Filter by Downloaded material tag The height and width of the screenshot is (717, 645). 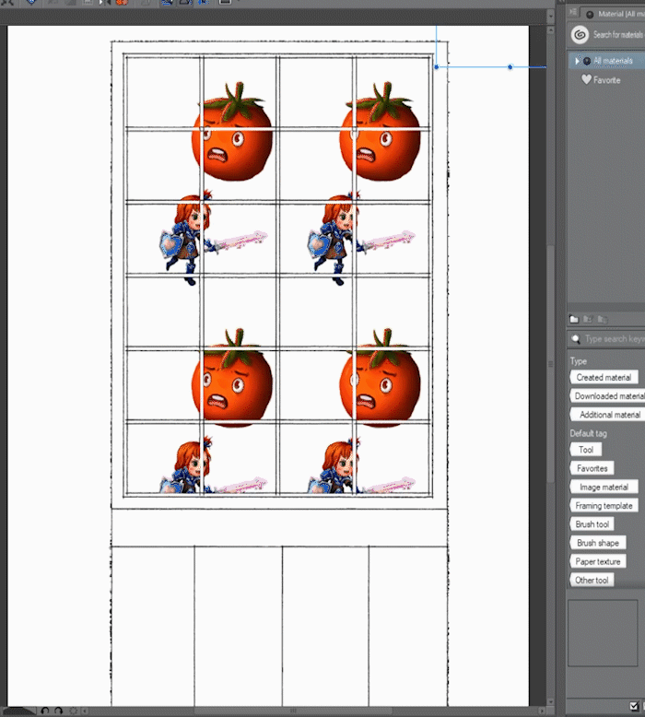pos(608,396)
